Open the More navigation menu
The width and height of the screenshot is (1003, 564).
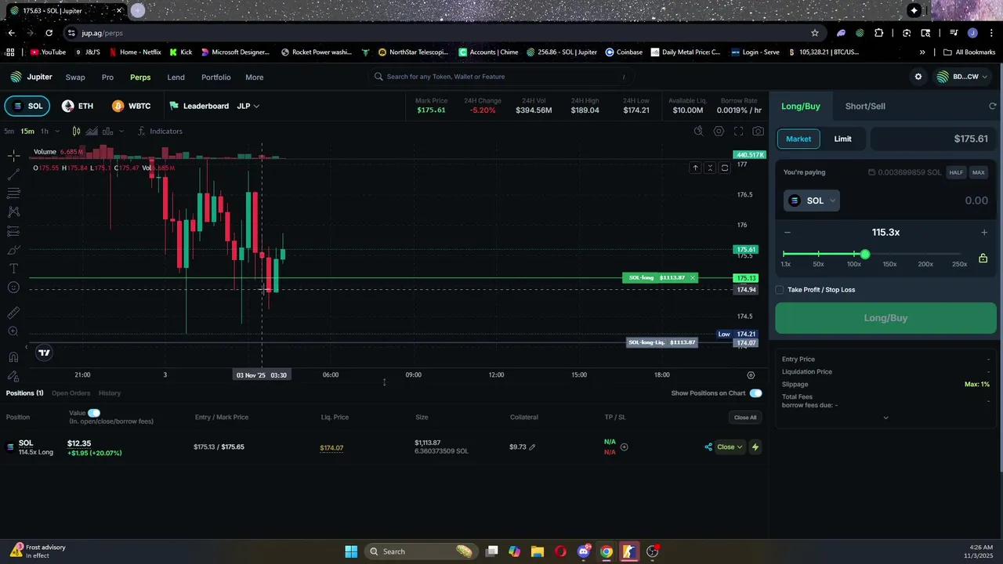254,77
